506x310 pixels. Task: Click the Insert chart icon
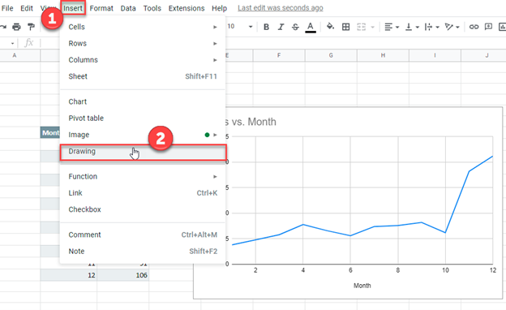click(x=502, y=27)
